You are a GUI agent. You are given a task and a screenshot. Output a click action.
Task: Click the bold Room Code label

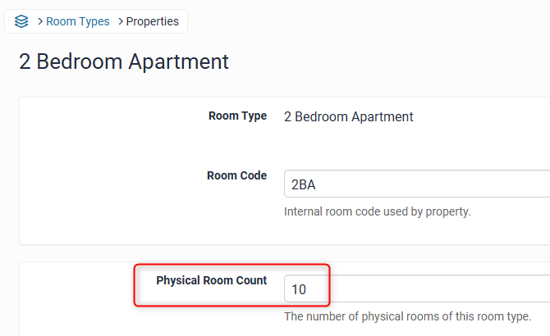[x=236, y=175]
